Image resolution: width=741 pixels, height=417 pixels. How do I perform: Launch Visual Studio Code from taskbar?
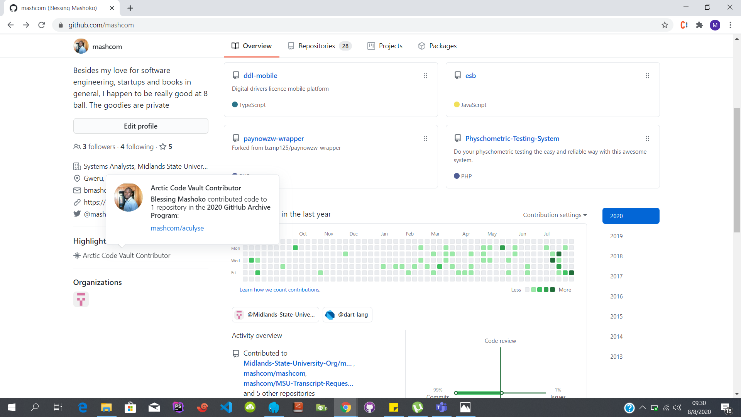(226, 407)
